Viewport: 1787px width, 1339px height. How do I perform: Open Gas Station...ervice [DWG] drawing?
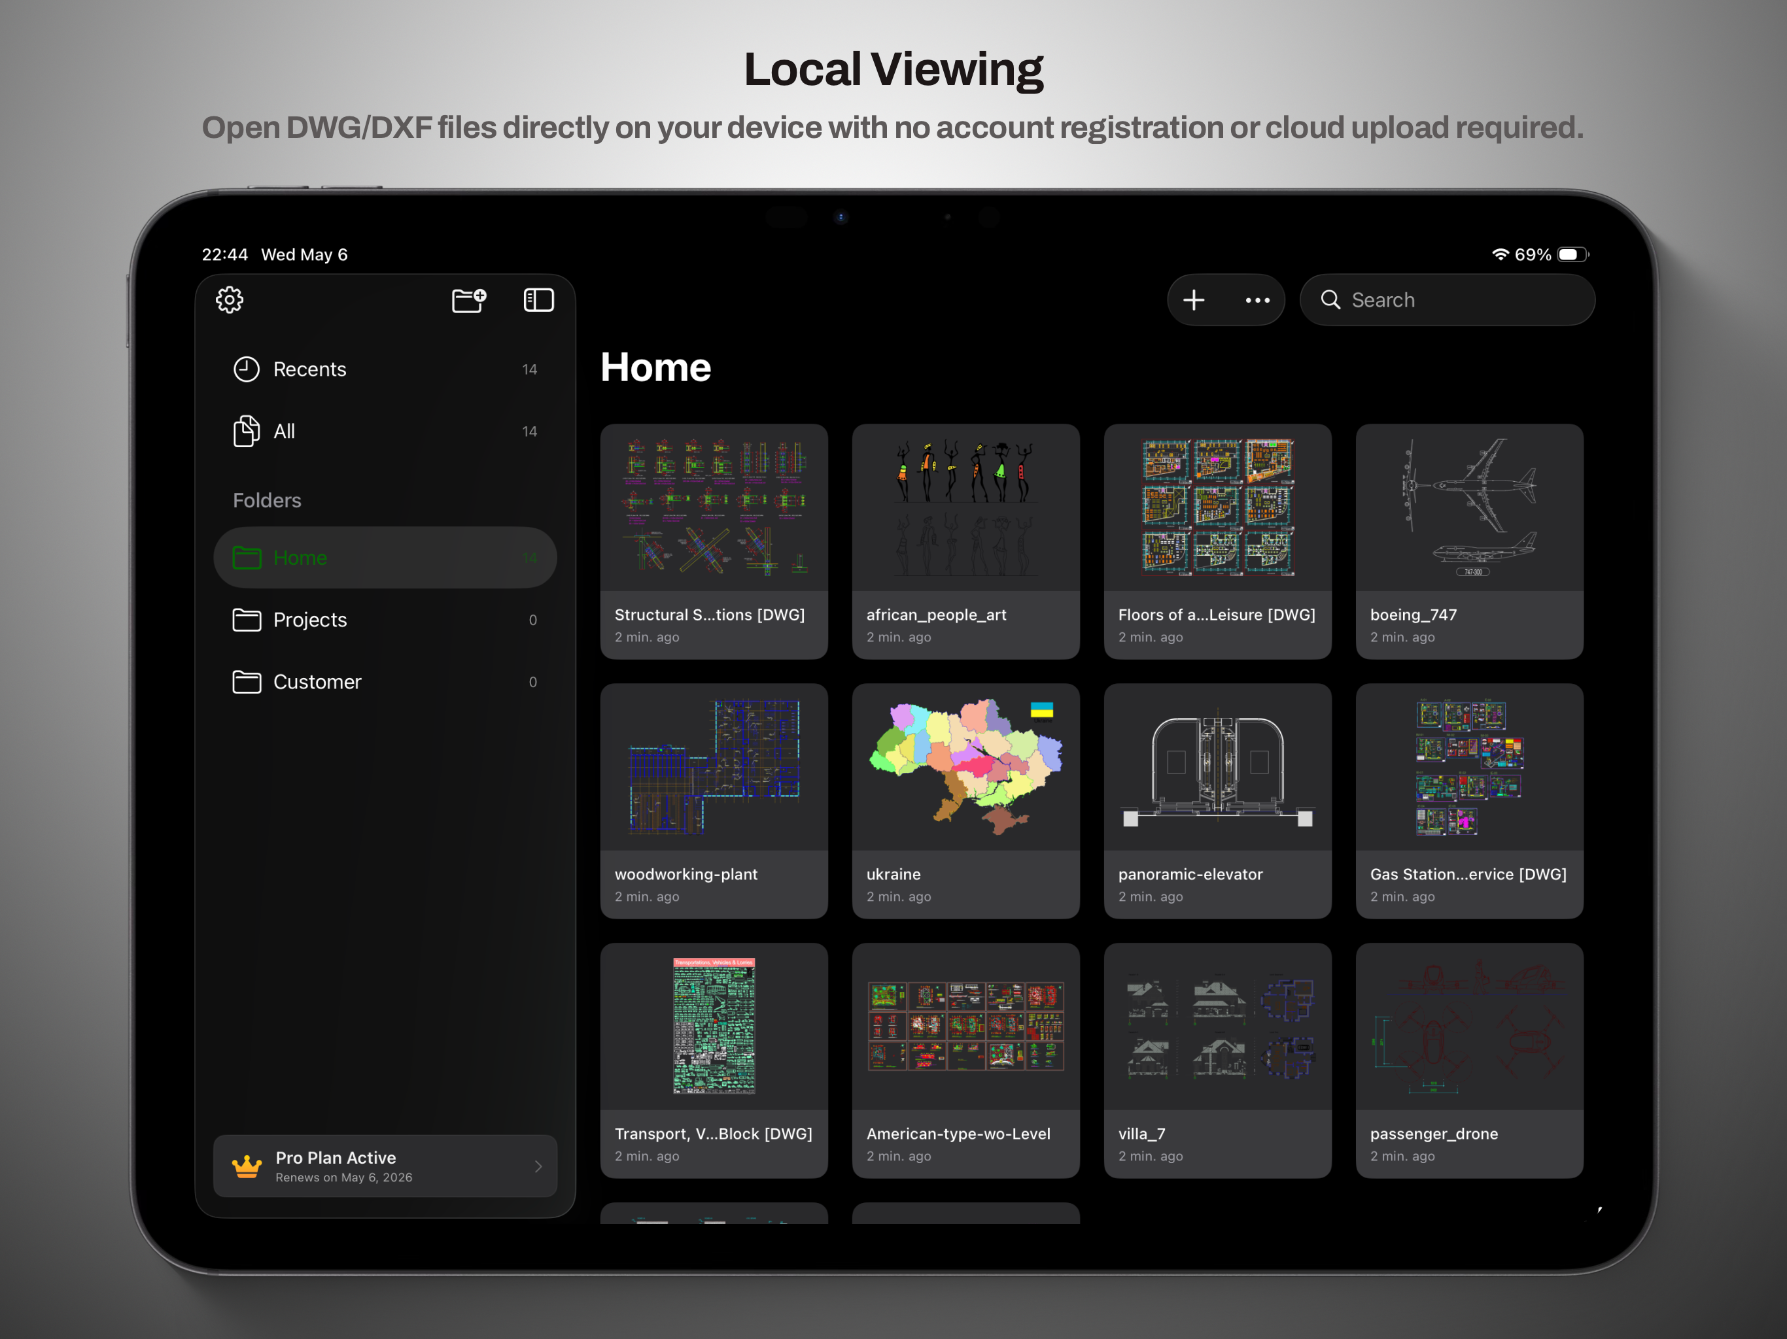click(1470, 800)
